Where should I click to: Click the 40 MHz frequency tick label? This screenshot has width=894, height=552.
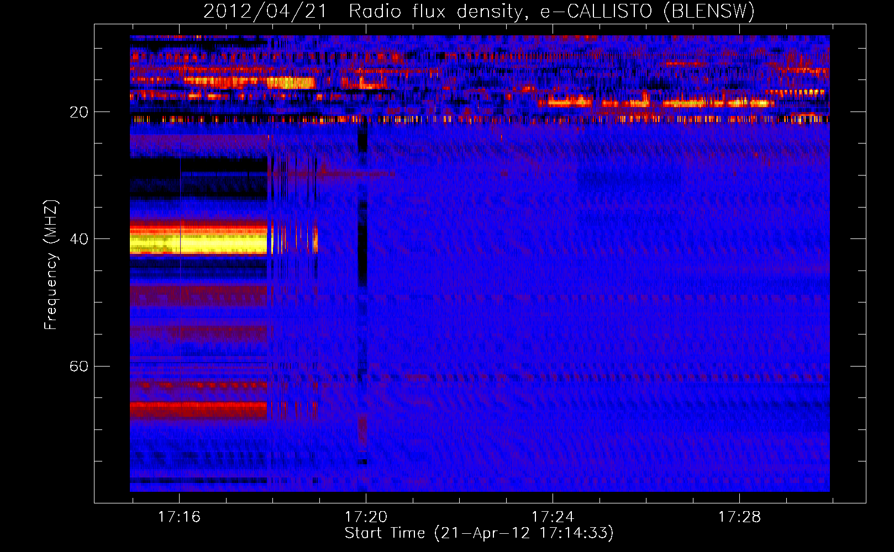[x=78, y=239]
